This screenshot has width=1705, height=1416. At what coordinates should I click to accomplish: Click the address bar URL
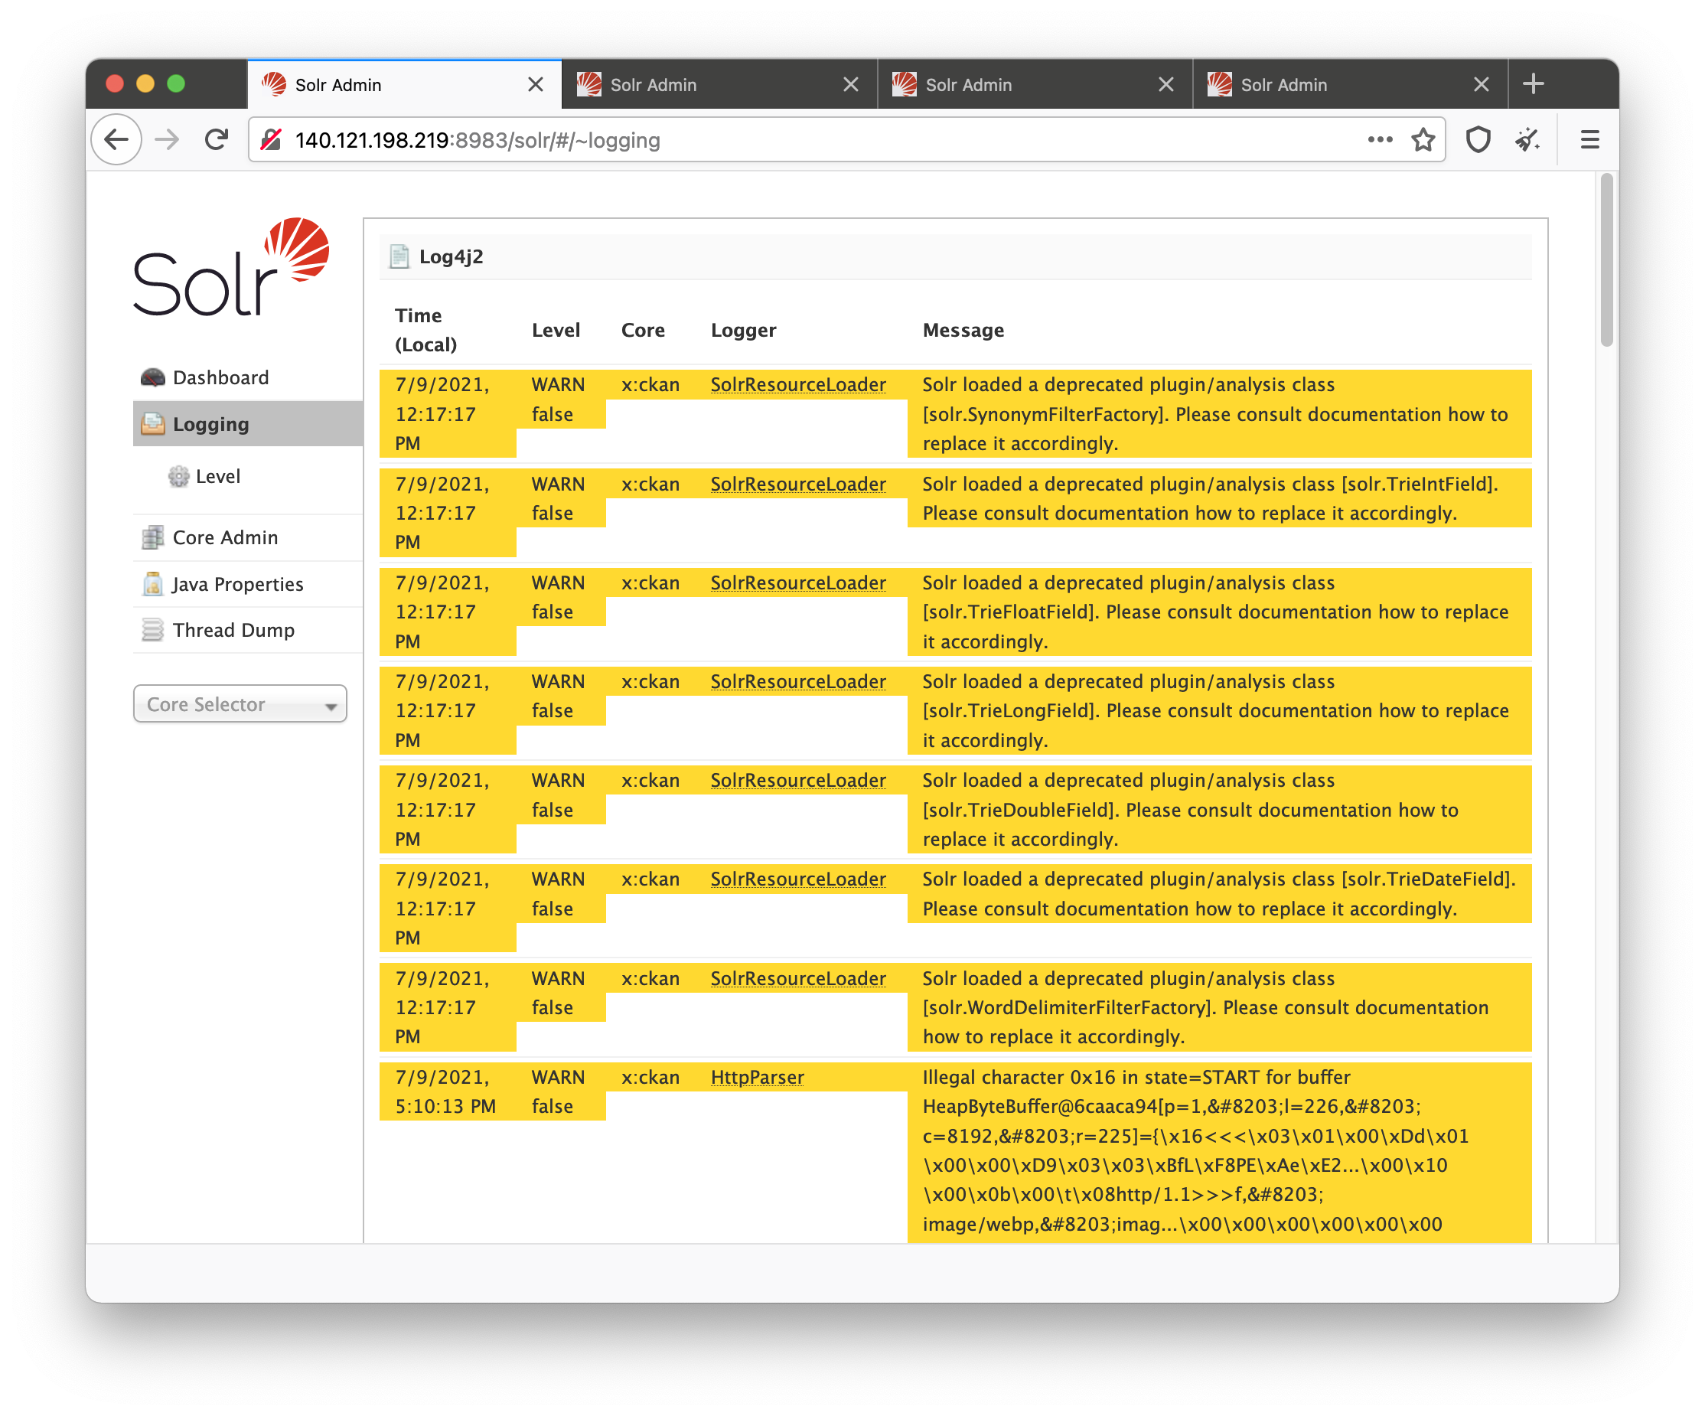[478, 141]
